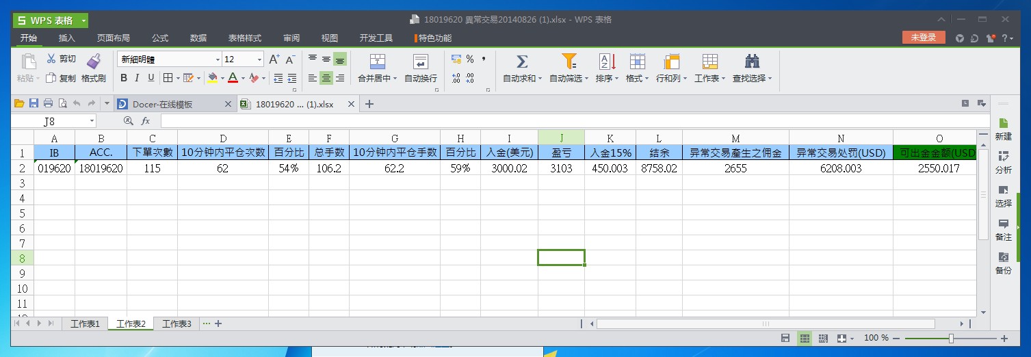1031x357 pixels.
Task: Toggle italic formatting
Action: pos(137,78)
